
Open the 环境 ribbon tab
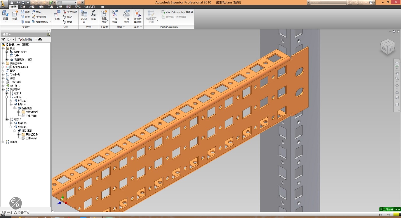[78, 7]
